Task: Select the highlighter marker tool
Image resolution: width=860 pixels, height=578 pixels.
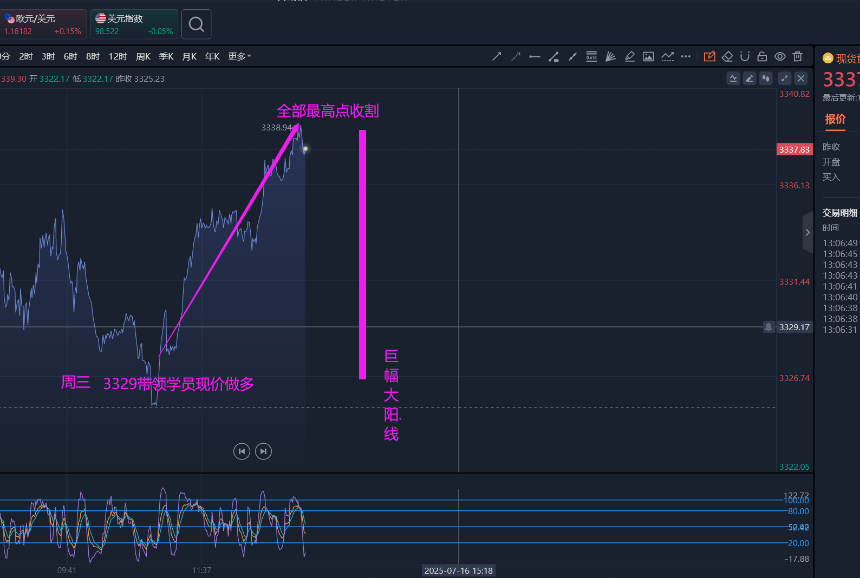Action: (629, 56)
